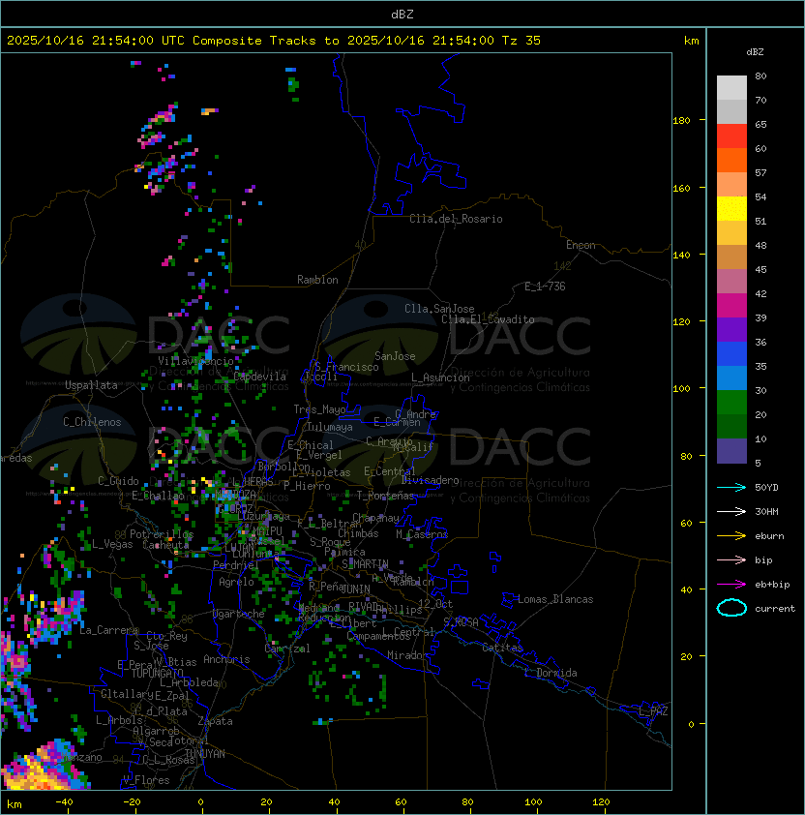
Task: Click the 'Agrelo' map label
Action: click(x=236, y=582)
